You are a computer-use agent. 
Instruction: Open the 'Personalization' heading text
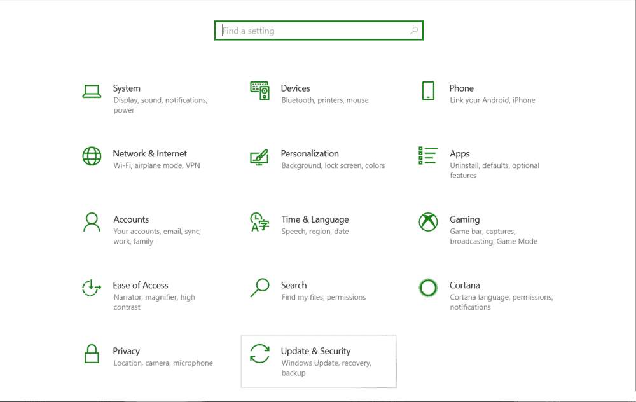310,153
